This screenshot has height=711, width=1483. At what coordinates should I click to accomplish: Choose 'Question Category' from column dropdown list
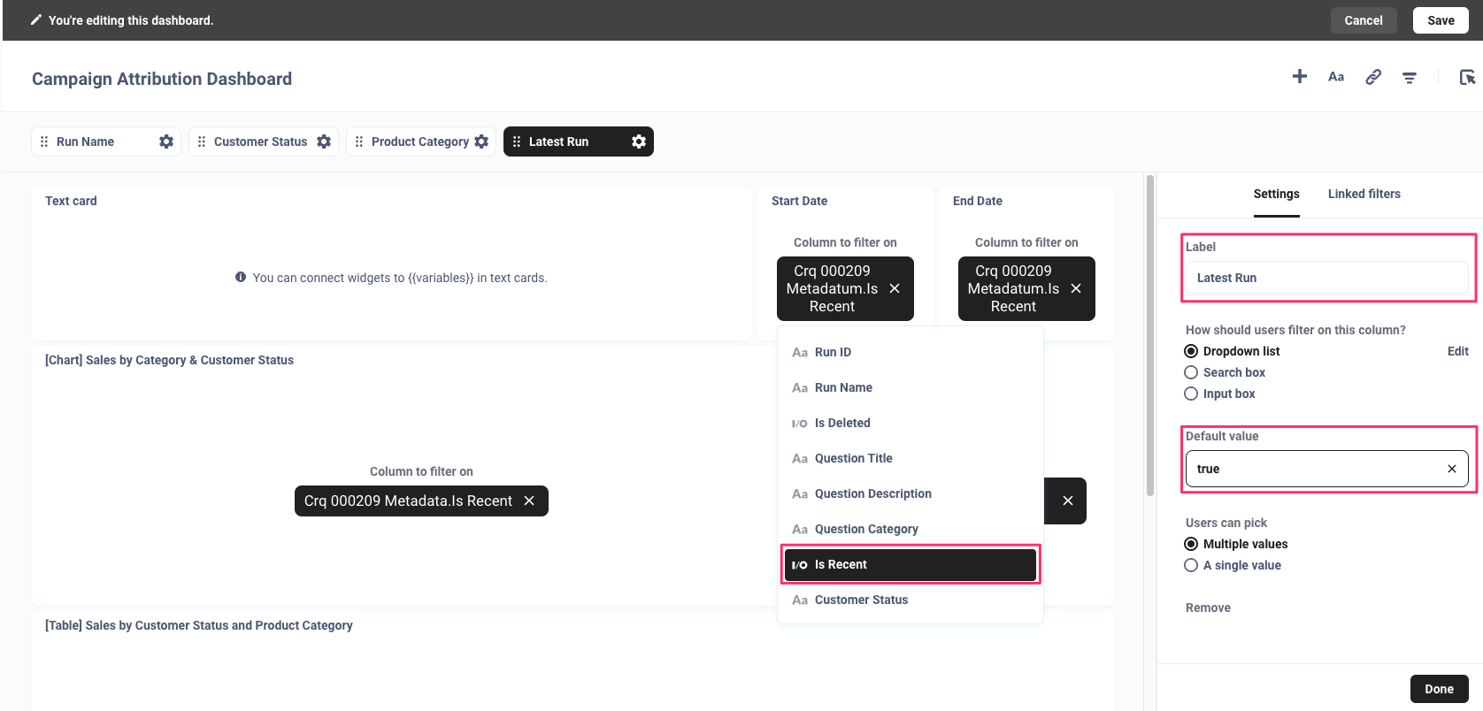coord(865,529)
